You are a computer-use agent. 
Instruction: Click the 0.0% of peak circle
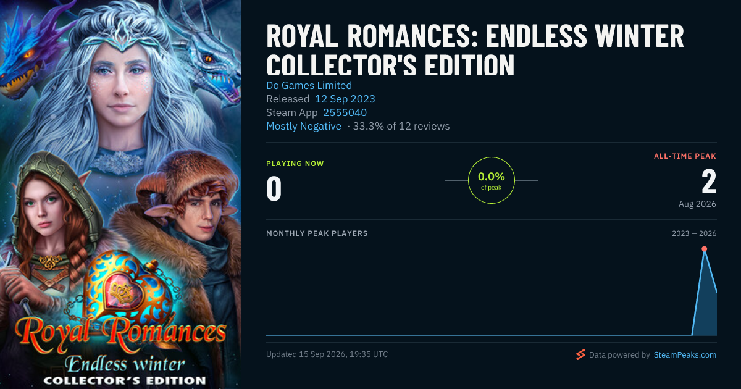click(x=491, y=180)
